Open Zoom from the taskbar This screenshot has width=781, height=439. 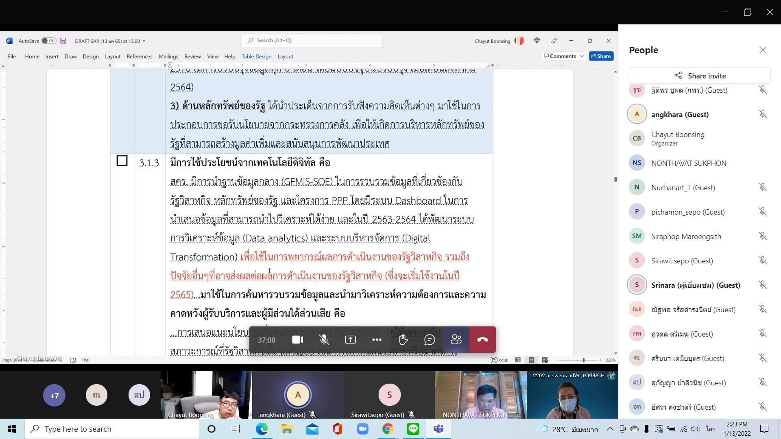pos(362,429)
